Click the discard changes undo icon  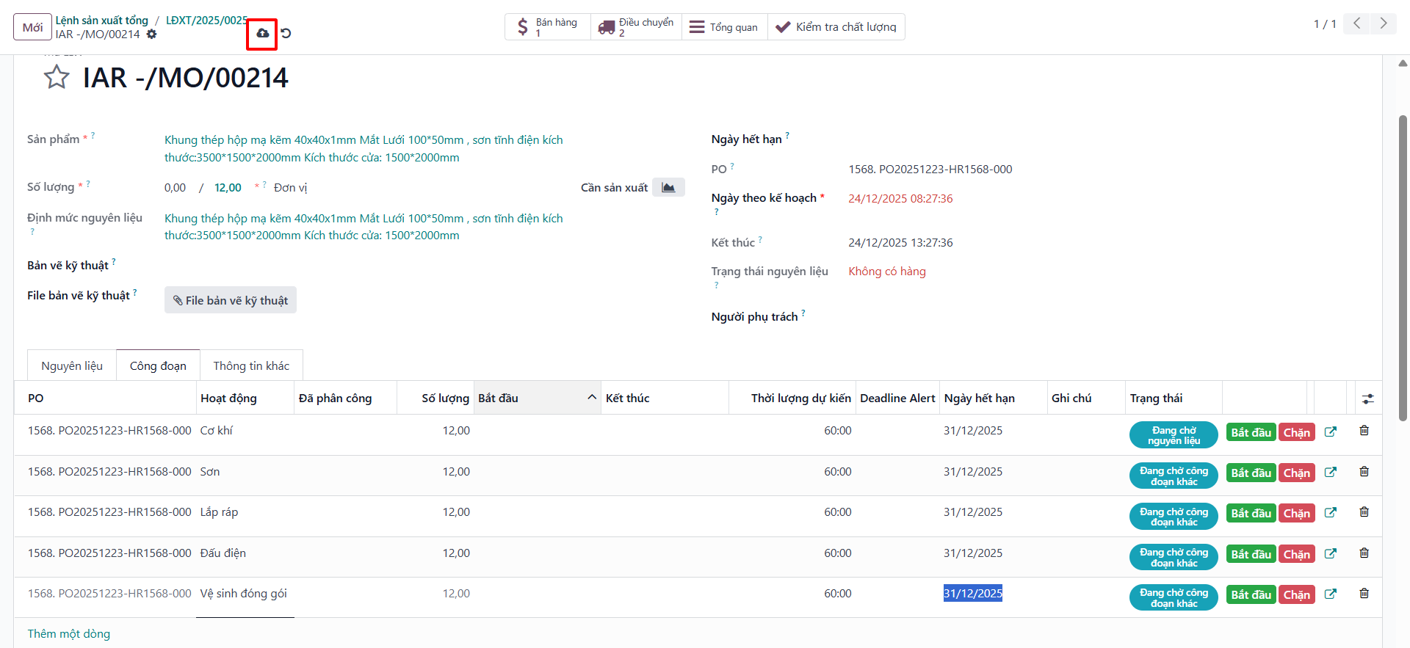pyautogui.click(x=286, y=34)
